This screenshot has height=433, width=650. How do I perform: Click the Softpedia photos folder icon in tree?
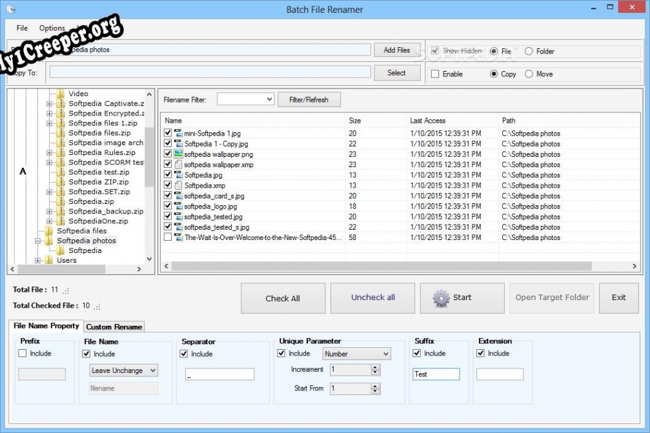49,241
